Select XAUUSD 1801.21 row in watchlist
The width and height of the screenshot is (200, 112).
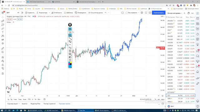coord(181,36)
